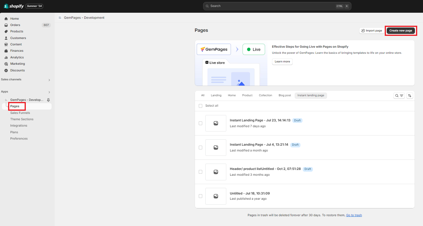Open Theme Sections in the sidebar

tap(22, 119)
